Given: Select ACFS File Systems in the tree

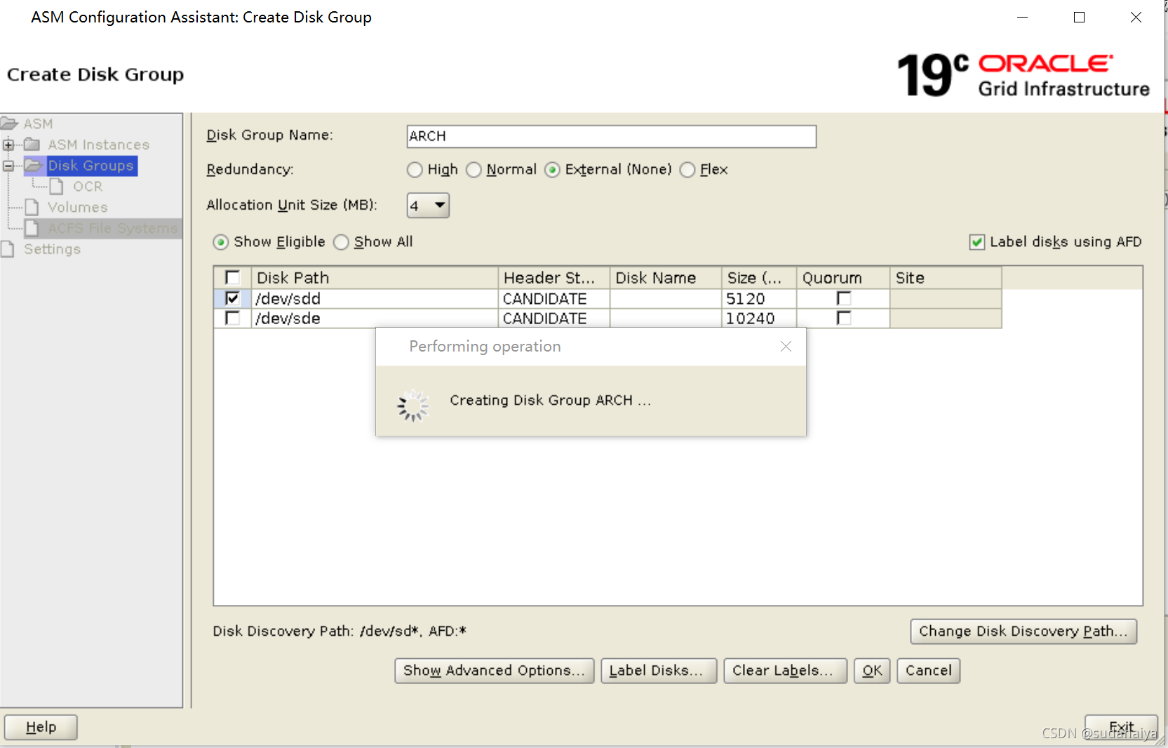Looking at the screenshot, I should (x=112, y=228).
